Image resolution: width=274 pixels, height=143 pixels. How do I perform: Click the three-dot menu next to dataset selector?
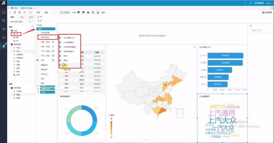33,22
